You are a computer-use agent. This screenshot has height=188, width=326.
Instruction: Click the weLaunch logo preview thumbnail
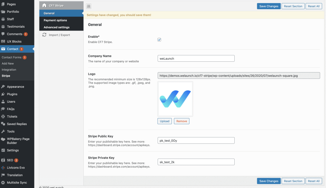pos(175,99)
